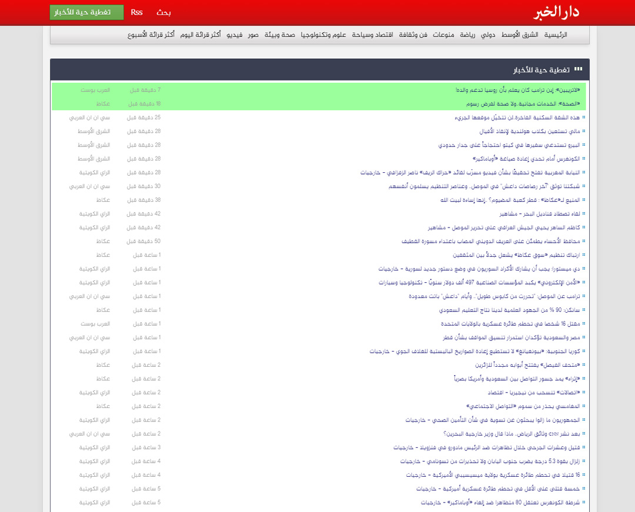Open the Rss feed link
Viewport: 635px width, 512px height.
coord(136,12)
